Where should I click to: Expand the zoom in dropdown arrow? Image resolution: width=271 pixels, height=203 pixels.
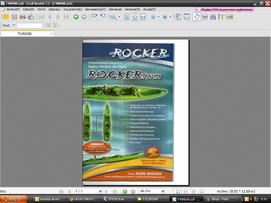170,17
